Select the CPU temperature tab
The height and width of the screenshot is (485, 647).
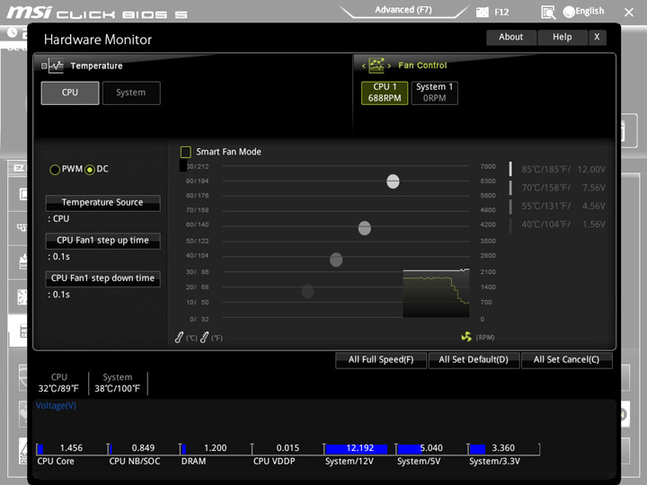[70, 93]
